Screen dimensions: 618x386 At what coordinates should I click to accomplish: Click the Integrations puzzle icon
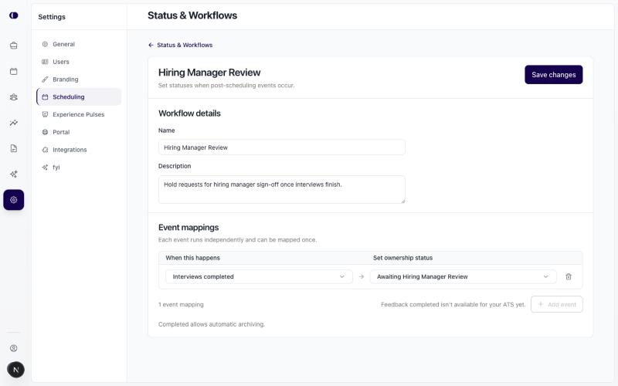pos(45,150)
